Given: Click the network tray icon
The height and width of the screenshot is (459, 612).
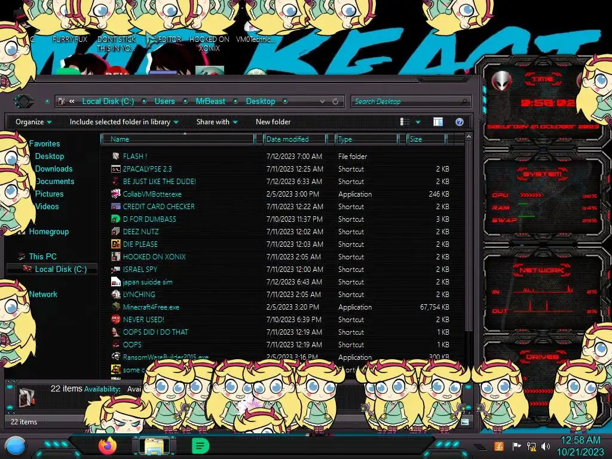Looking at the screenshot, I should [531, 446].
